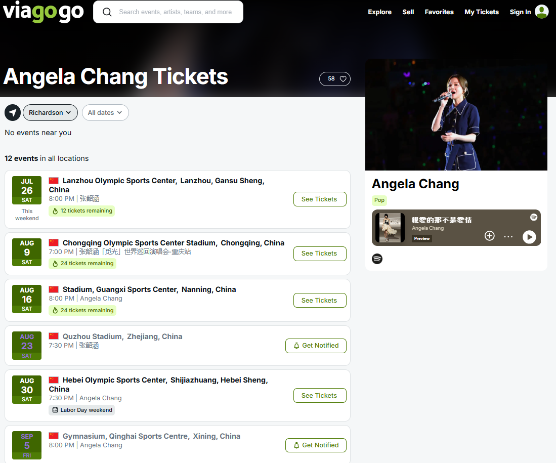This screenshot has height=463, width=556.
Task: Add song with Spotify plus icon
Action: pyautogui.click(x=489, y=236)
